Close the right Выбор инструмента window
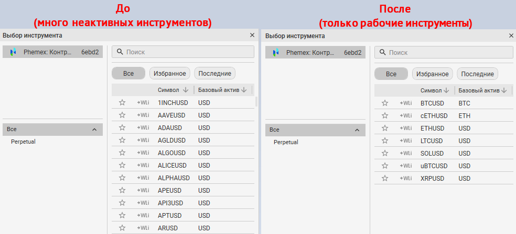The height and width of the screenshot is (234, 516). point(511,36)
